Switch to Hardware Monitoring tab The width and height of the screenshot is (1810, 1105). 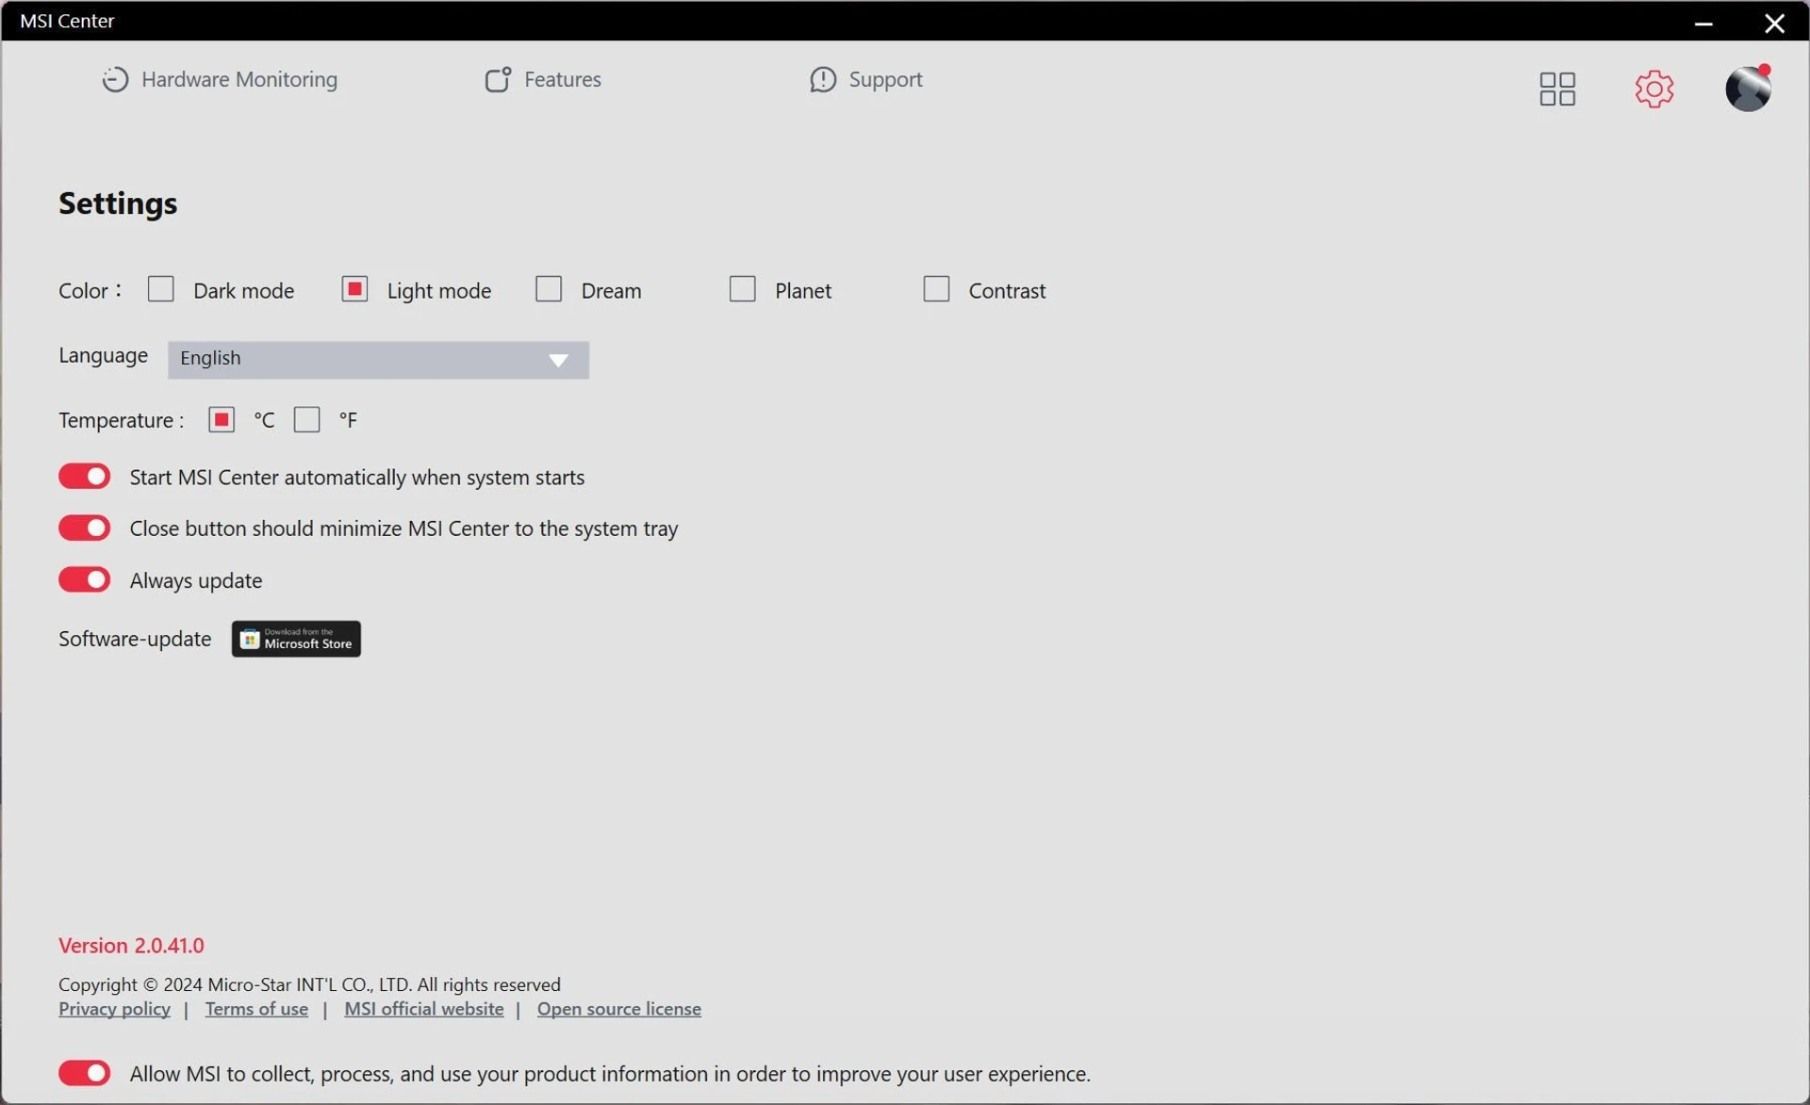220,79
